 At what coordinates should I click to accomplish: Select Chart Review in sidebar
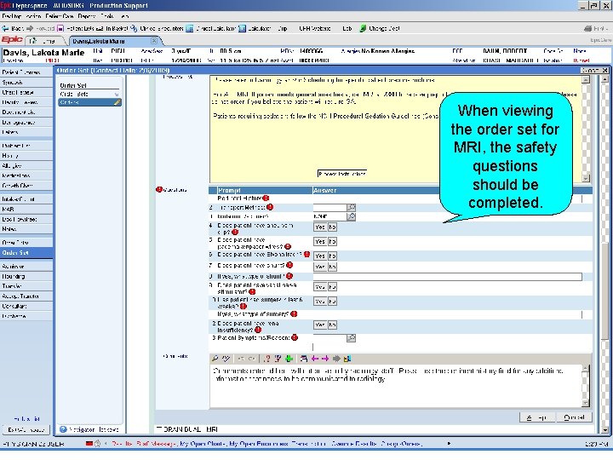tap(26, 92)
